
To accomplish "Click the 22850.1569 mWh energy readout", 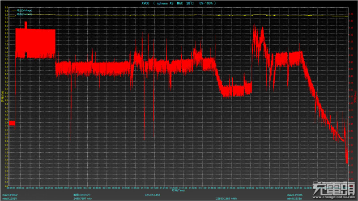I will pyautogui.click(x=227, y=199).
